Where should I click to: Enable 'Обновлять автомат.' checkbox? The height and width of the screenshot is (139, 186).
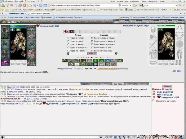point(154,101)
